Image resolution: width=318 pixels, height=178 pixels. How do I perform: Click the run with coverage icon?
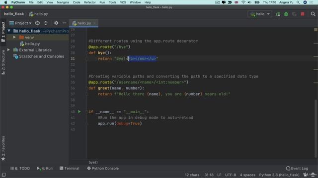[x=294, y=14]
